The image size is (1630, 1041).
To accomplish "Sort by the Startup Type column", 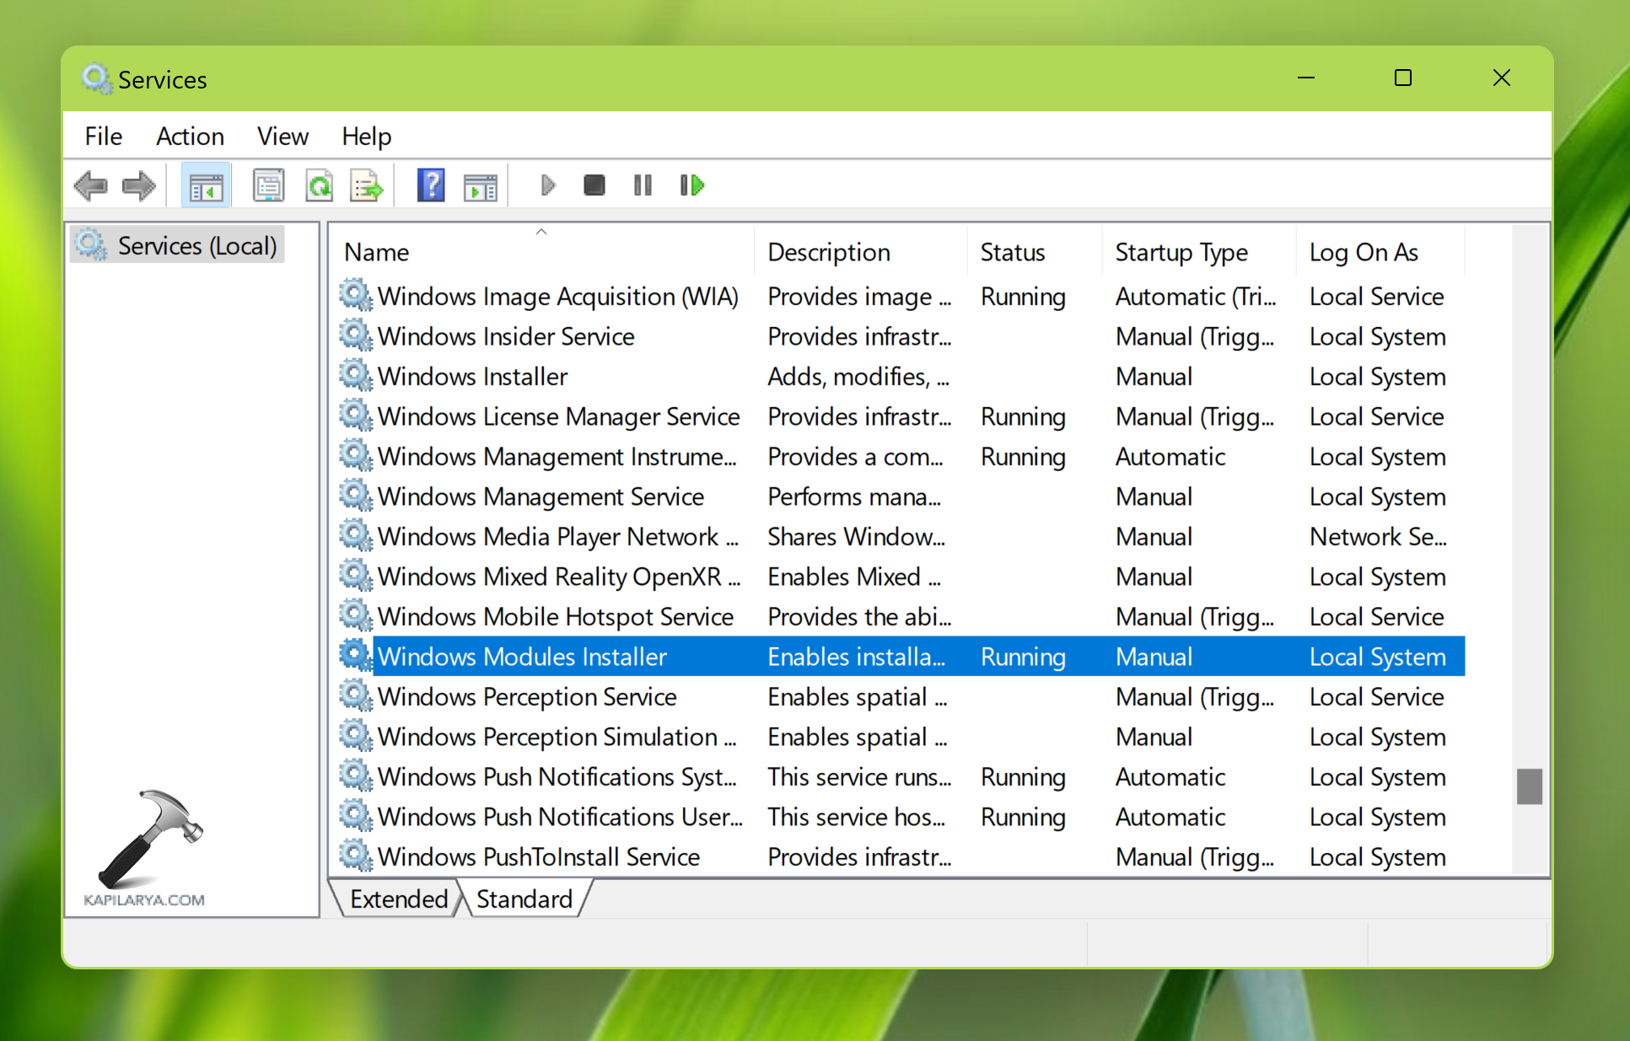I will [1181, 251].
